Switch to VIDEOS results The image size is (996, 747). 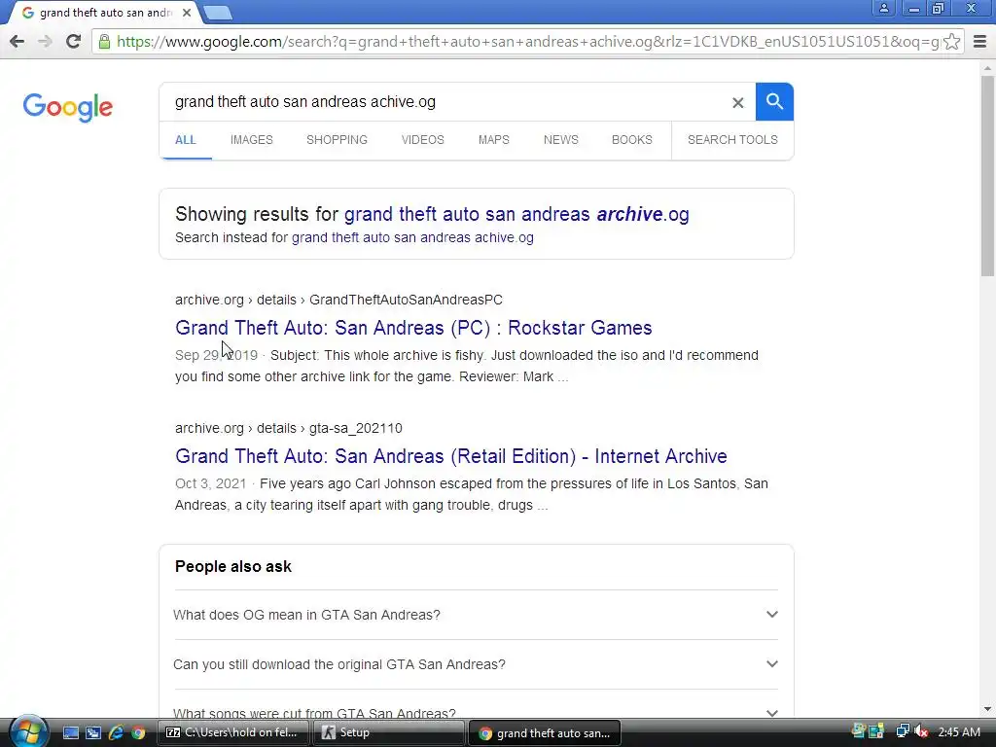[422, 140]
